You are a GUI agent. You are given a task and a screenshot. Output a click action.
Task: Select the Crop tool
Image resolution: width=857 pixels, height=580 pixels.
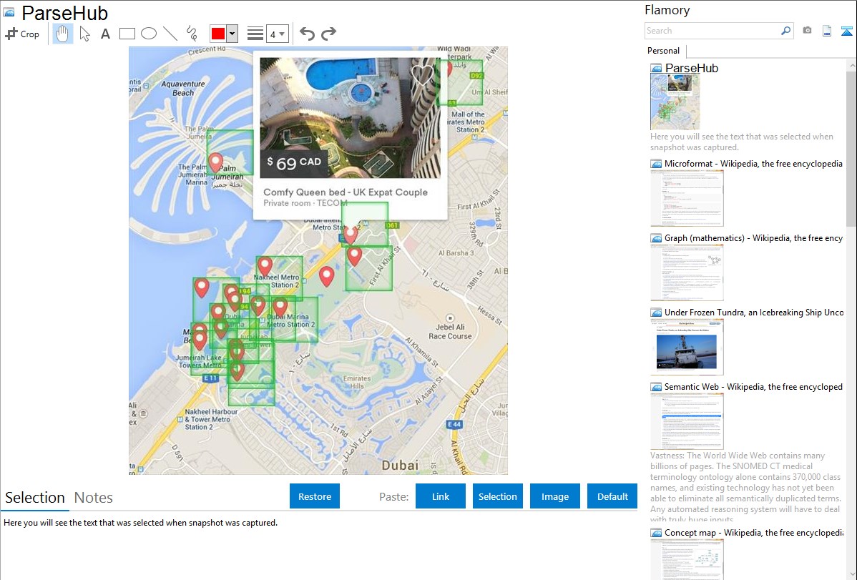pos(22,34)
